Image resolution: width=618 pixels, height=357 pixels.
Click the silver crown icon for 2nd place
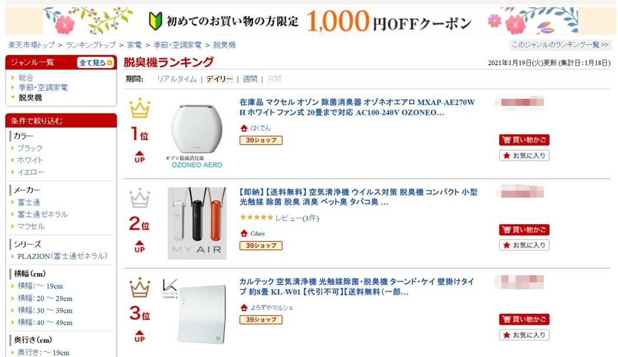point(139,198)
